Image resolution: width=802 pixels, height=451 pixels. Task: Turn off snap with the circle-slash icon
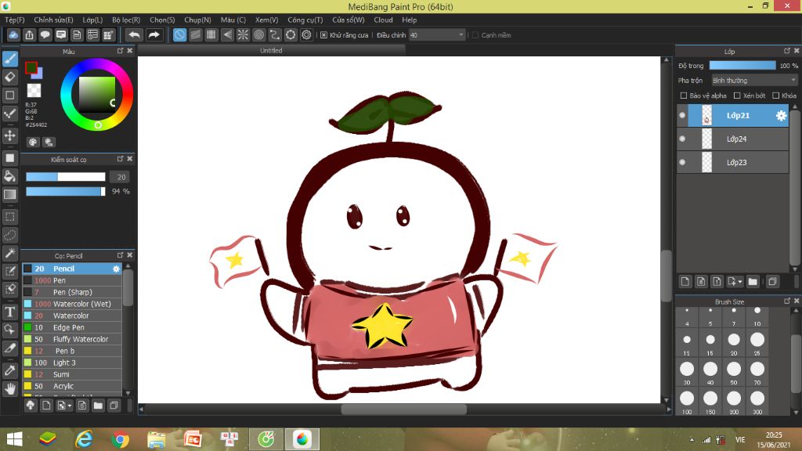[x=179, y=34]
